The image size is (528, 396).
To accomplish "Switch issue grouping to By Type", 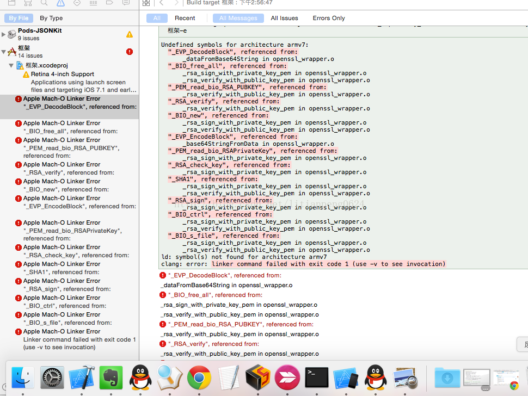I will click(51, 18).
